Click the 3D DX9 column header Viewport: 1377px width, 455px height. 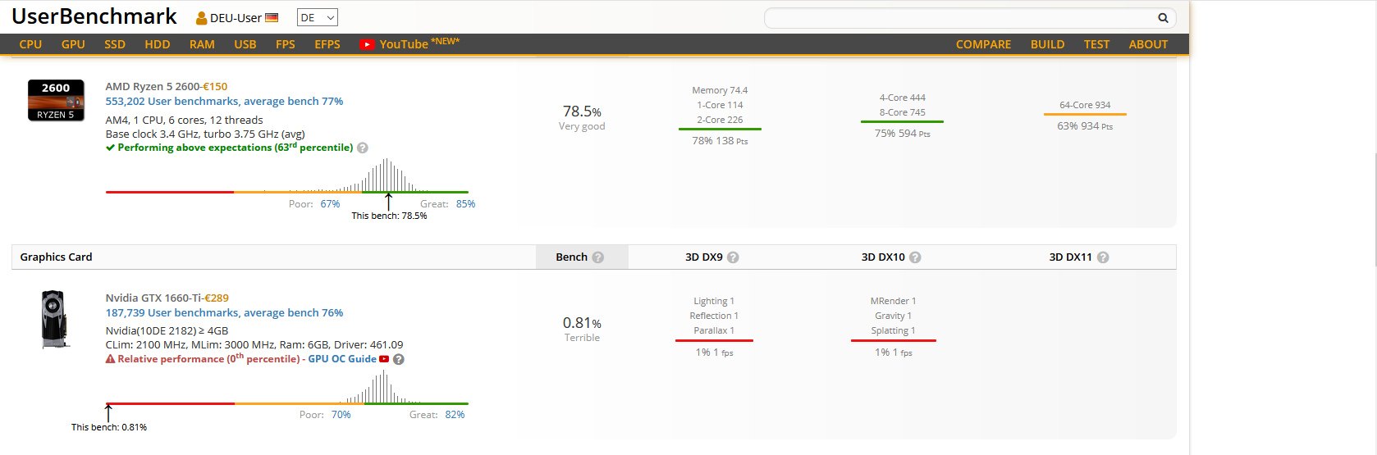pos(704,257)
